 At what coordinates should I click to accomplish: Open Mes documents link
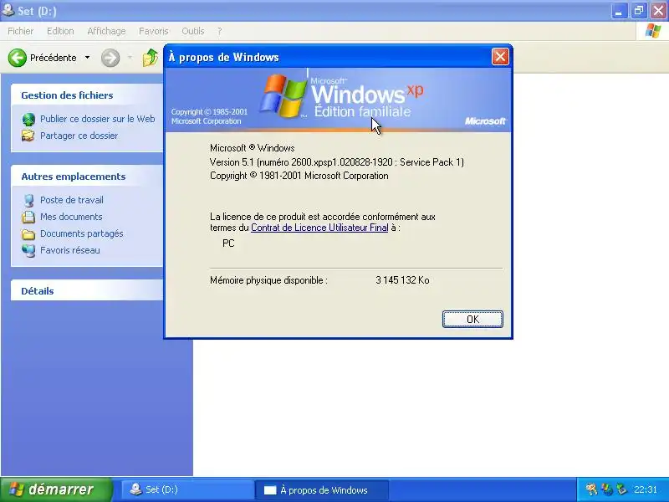71,217
